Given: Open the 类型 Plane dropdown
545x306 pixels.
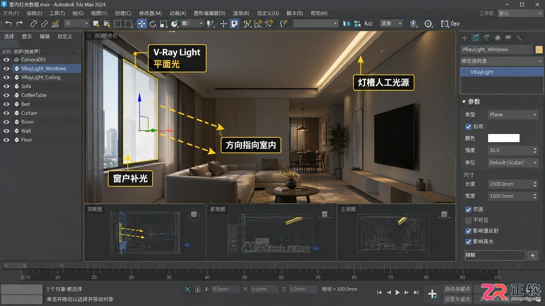Looking at the screenshot, I should [512, 114].
